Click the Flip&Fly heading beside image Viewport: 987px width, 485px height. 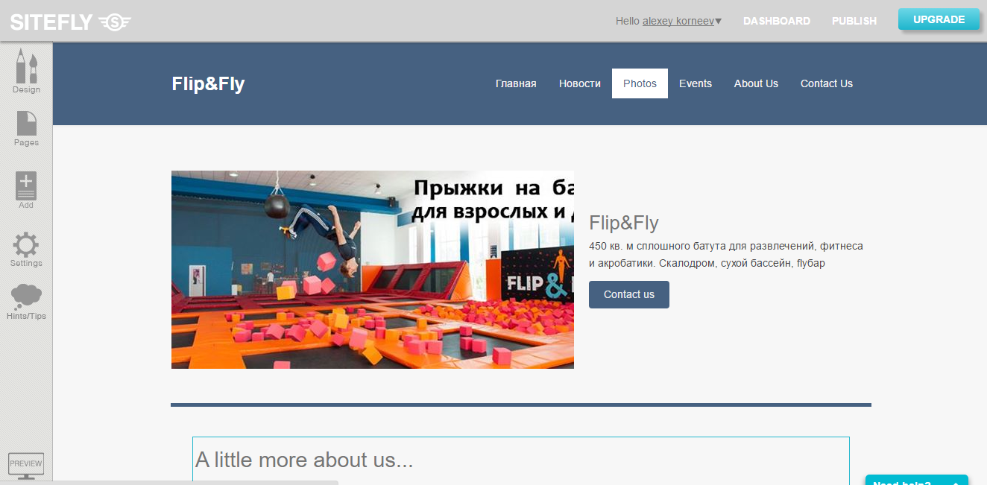coord(624,223)
